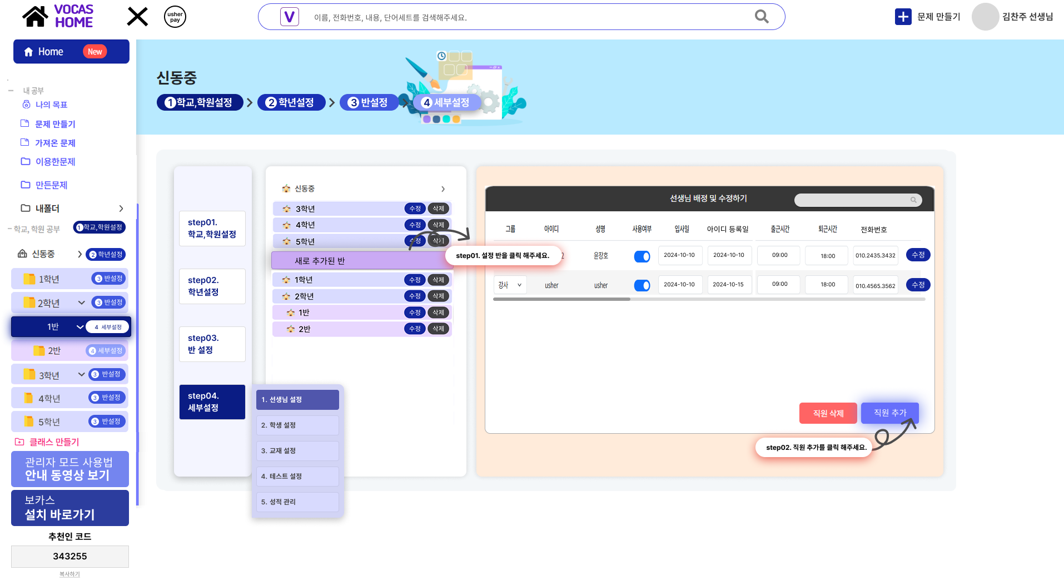
Task: Open the usher pay icon
Action: (175, 17)
